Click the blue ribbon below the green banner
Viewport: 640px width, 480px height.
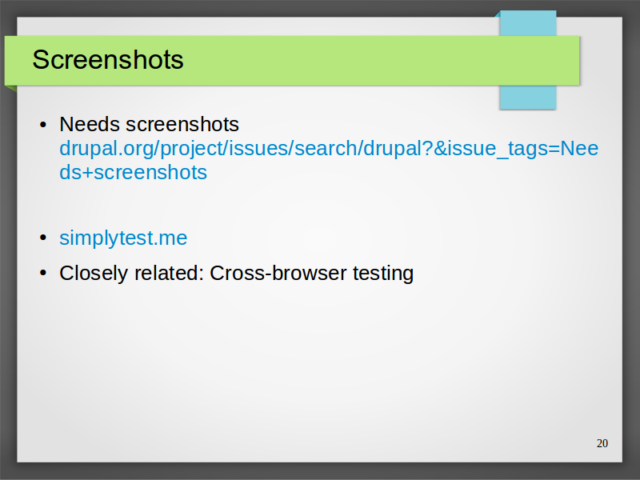528,97
